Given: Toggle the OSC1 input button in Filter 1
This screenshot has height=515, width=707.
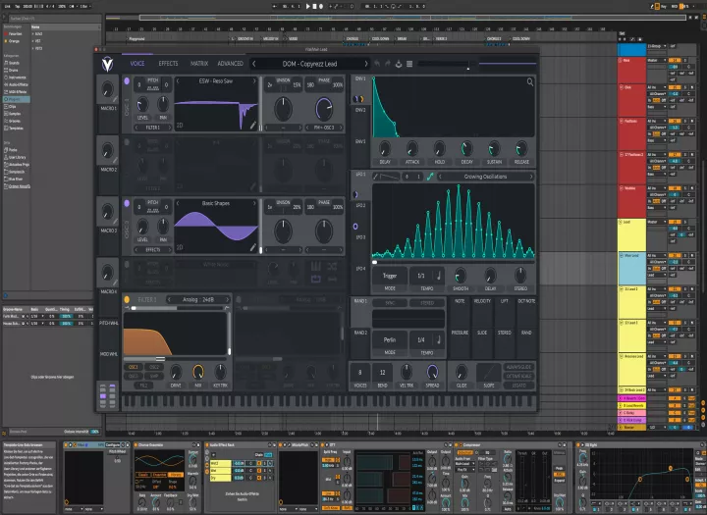Looking at the screenshot, I should [133, 367].
